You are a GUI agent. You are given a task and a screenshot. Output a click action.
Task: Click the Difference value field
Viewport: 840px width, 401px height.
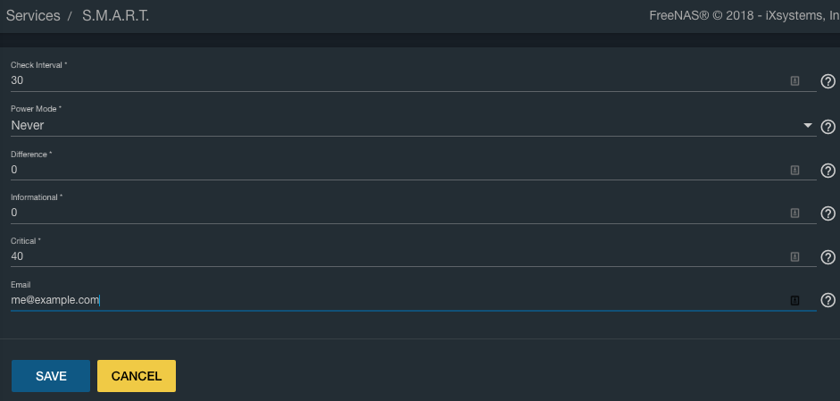tap(393, 170)
